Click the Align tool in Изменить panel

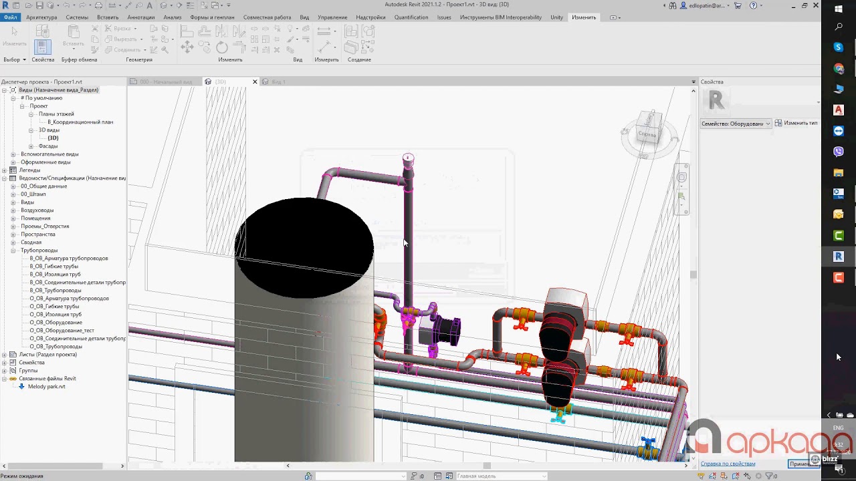point(187,31)
